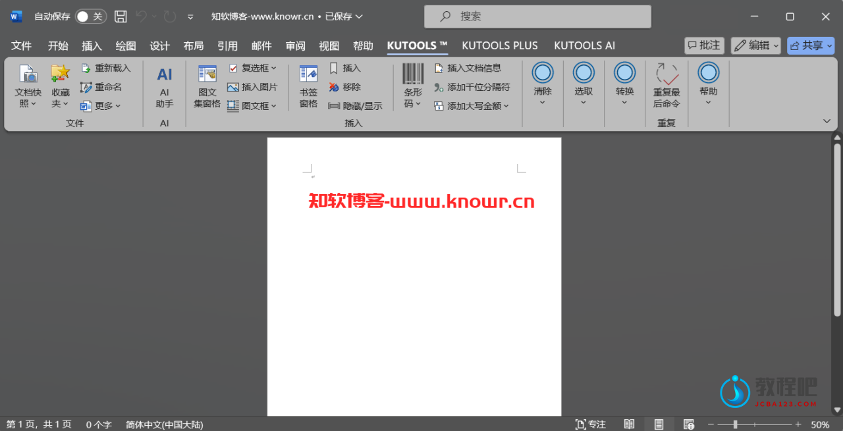
Task: Click zoom in plus button
Action: [798, 424]
